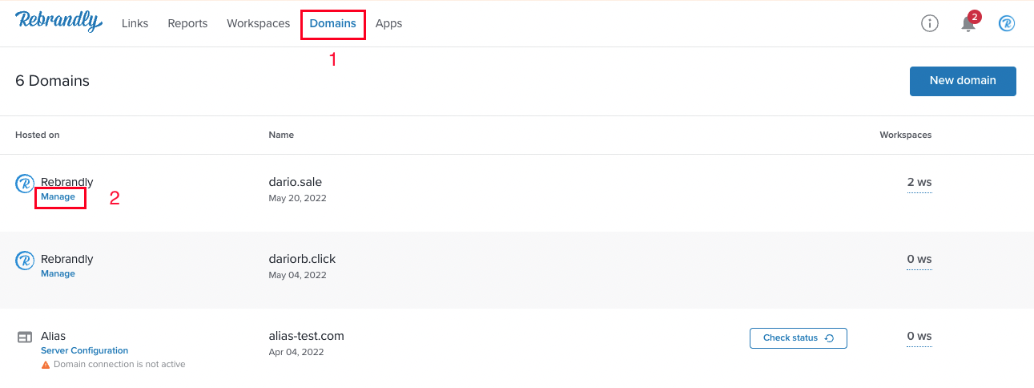Click Manage link for dariorb.click

point(58,273)
